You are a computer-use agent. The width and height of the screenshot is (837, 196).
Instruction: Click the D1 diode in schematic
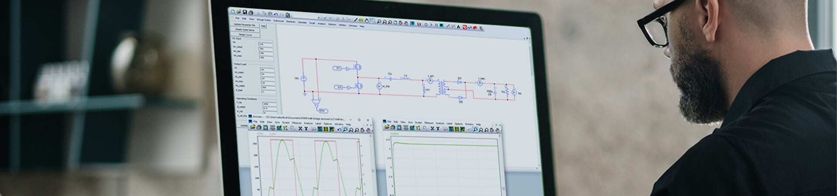pos(459,81)
